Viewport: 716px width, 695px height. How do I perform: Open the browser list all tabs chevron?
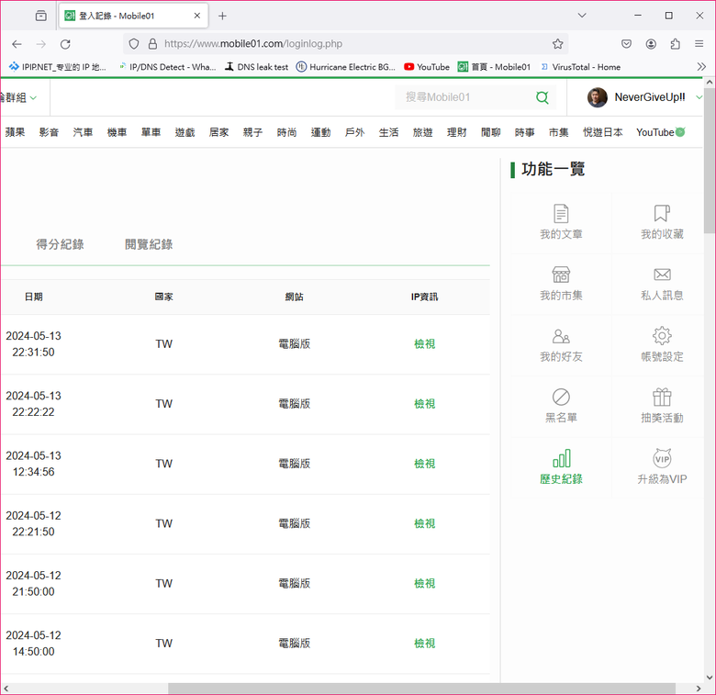pyautogui.click(x=582, y=16)
